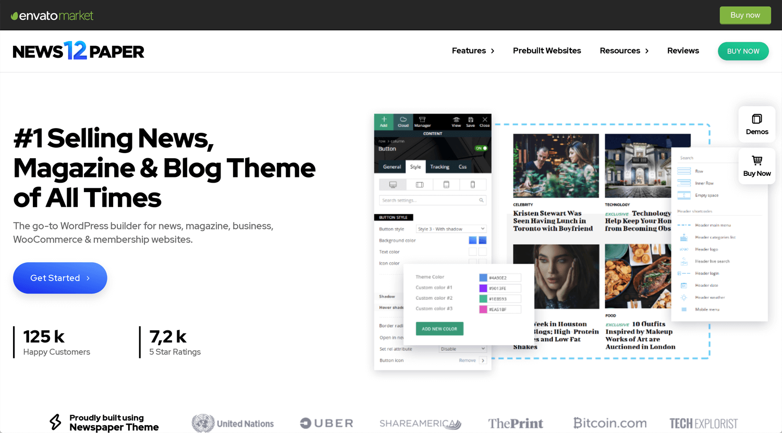Click the Buy Now cart widget
The width and height of the screenshot is (782, 433).
click(757, 166)
